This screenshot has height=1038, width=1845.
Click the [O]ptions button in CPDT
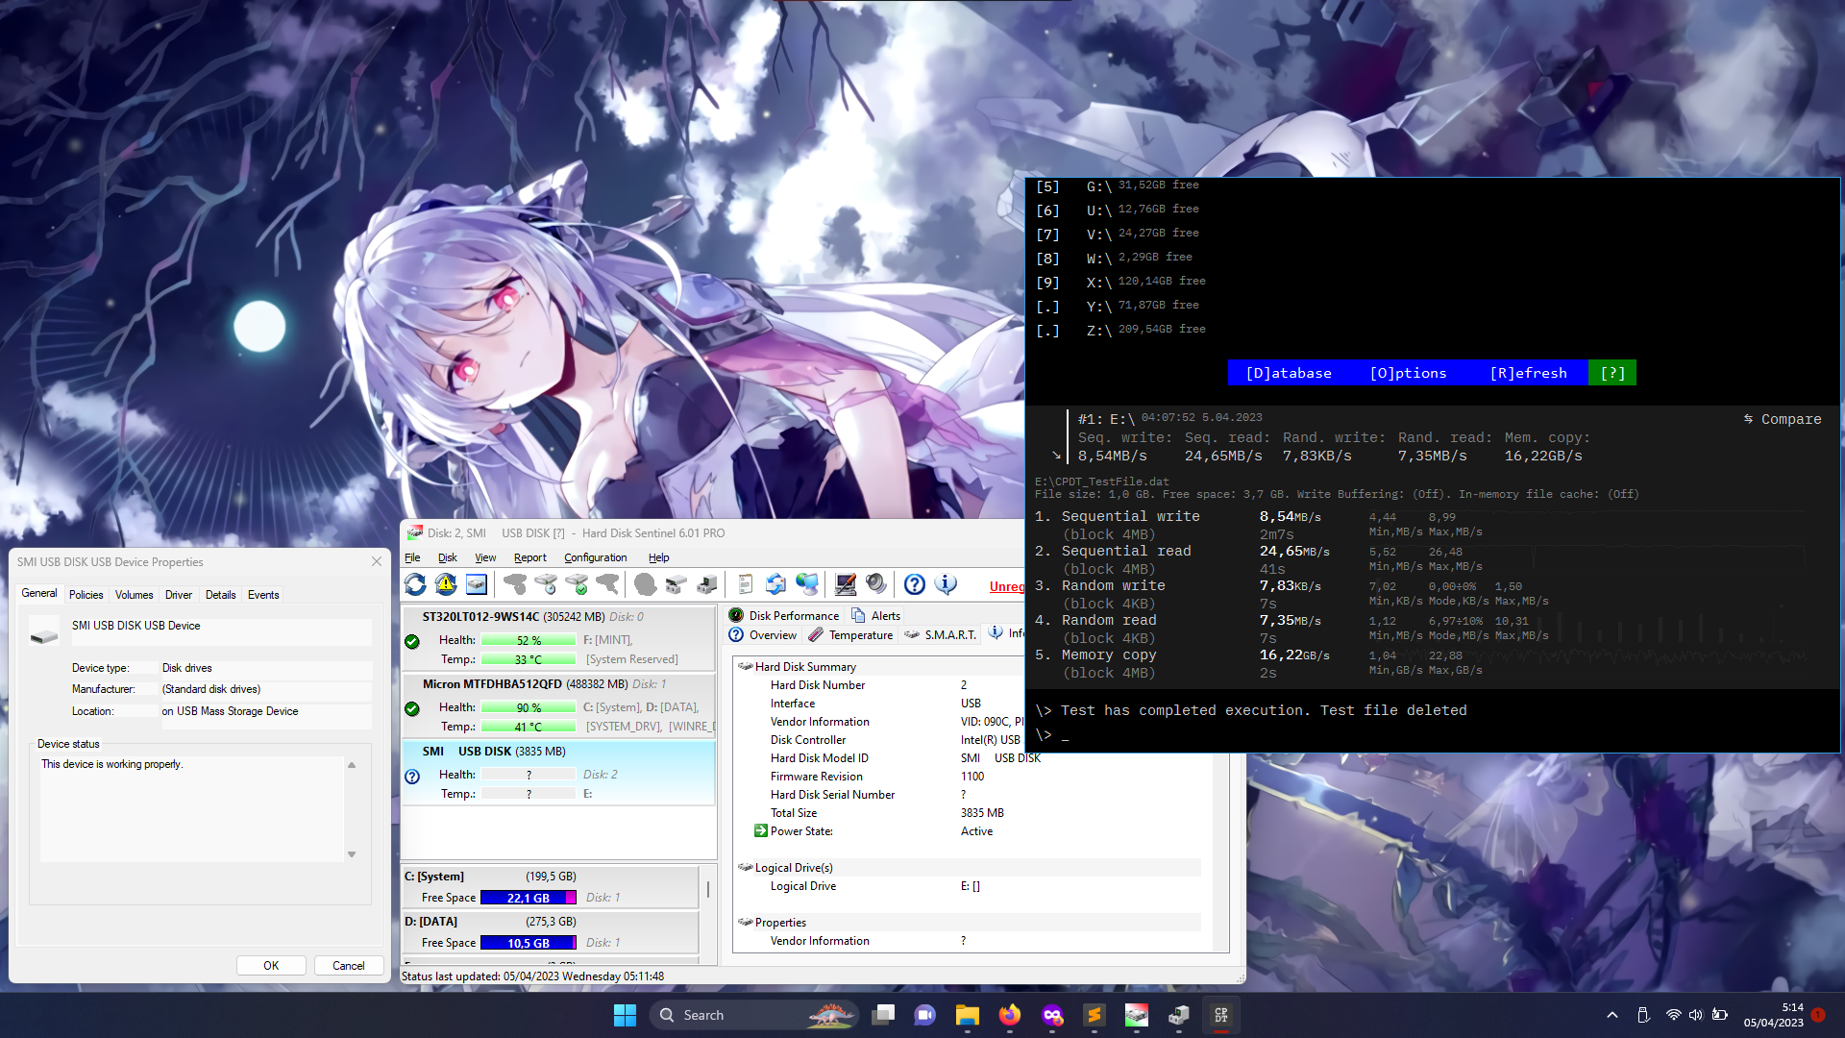point(1408,373)
